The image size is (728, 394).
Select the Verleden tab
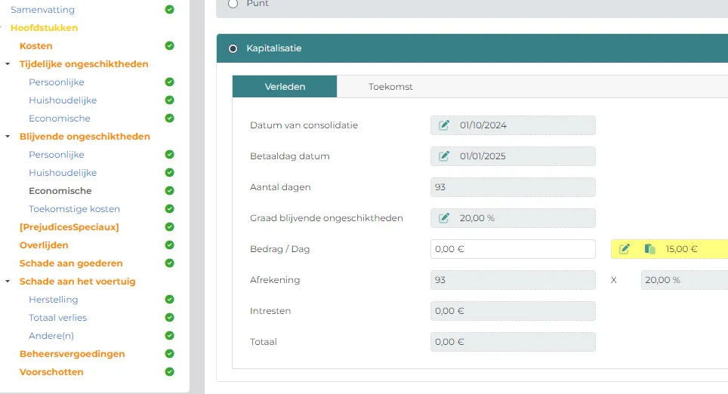click(285, 87)
